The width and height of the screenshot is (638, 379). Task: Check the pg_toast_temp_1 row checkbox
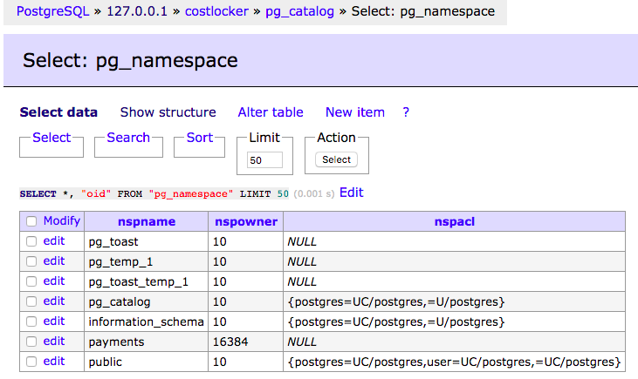31,281
